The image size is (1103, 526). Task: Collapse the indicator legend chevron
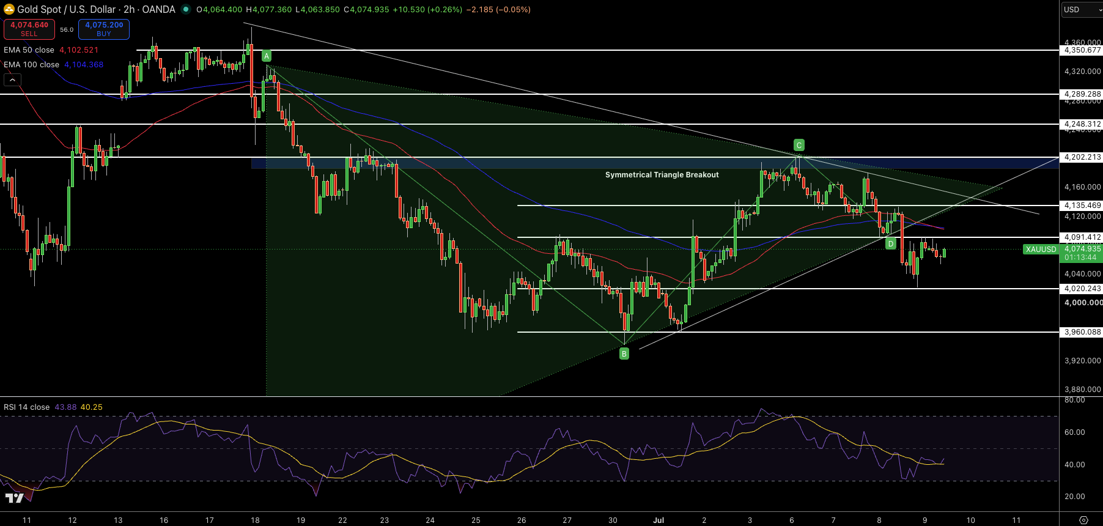pos(12,80)
